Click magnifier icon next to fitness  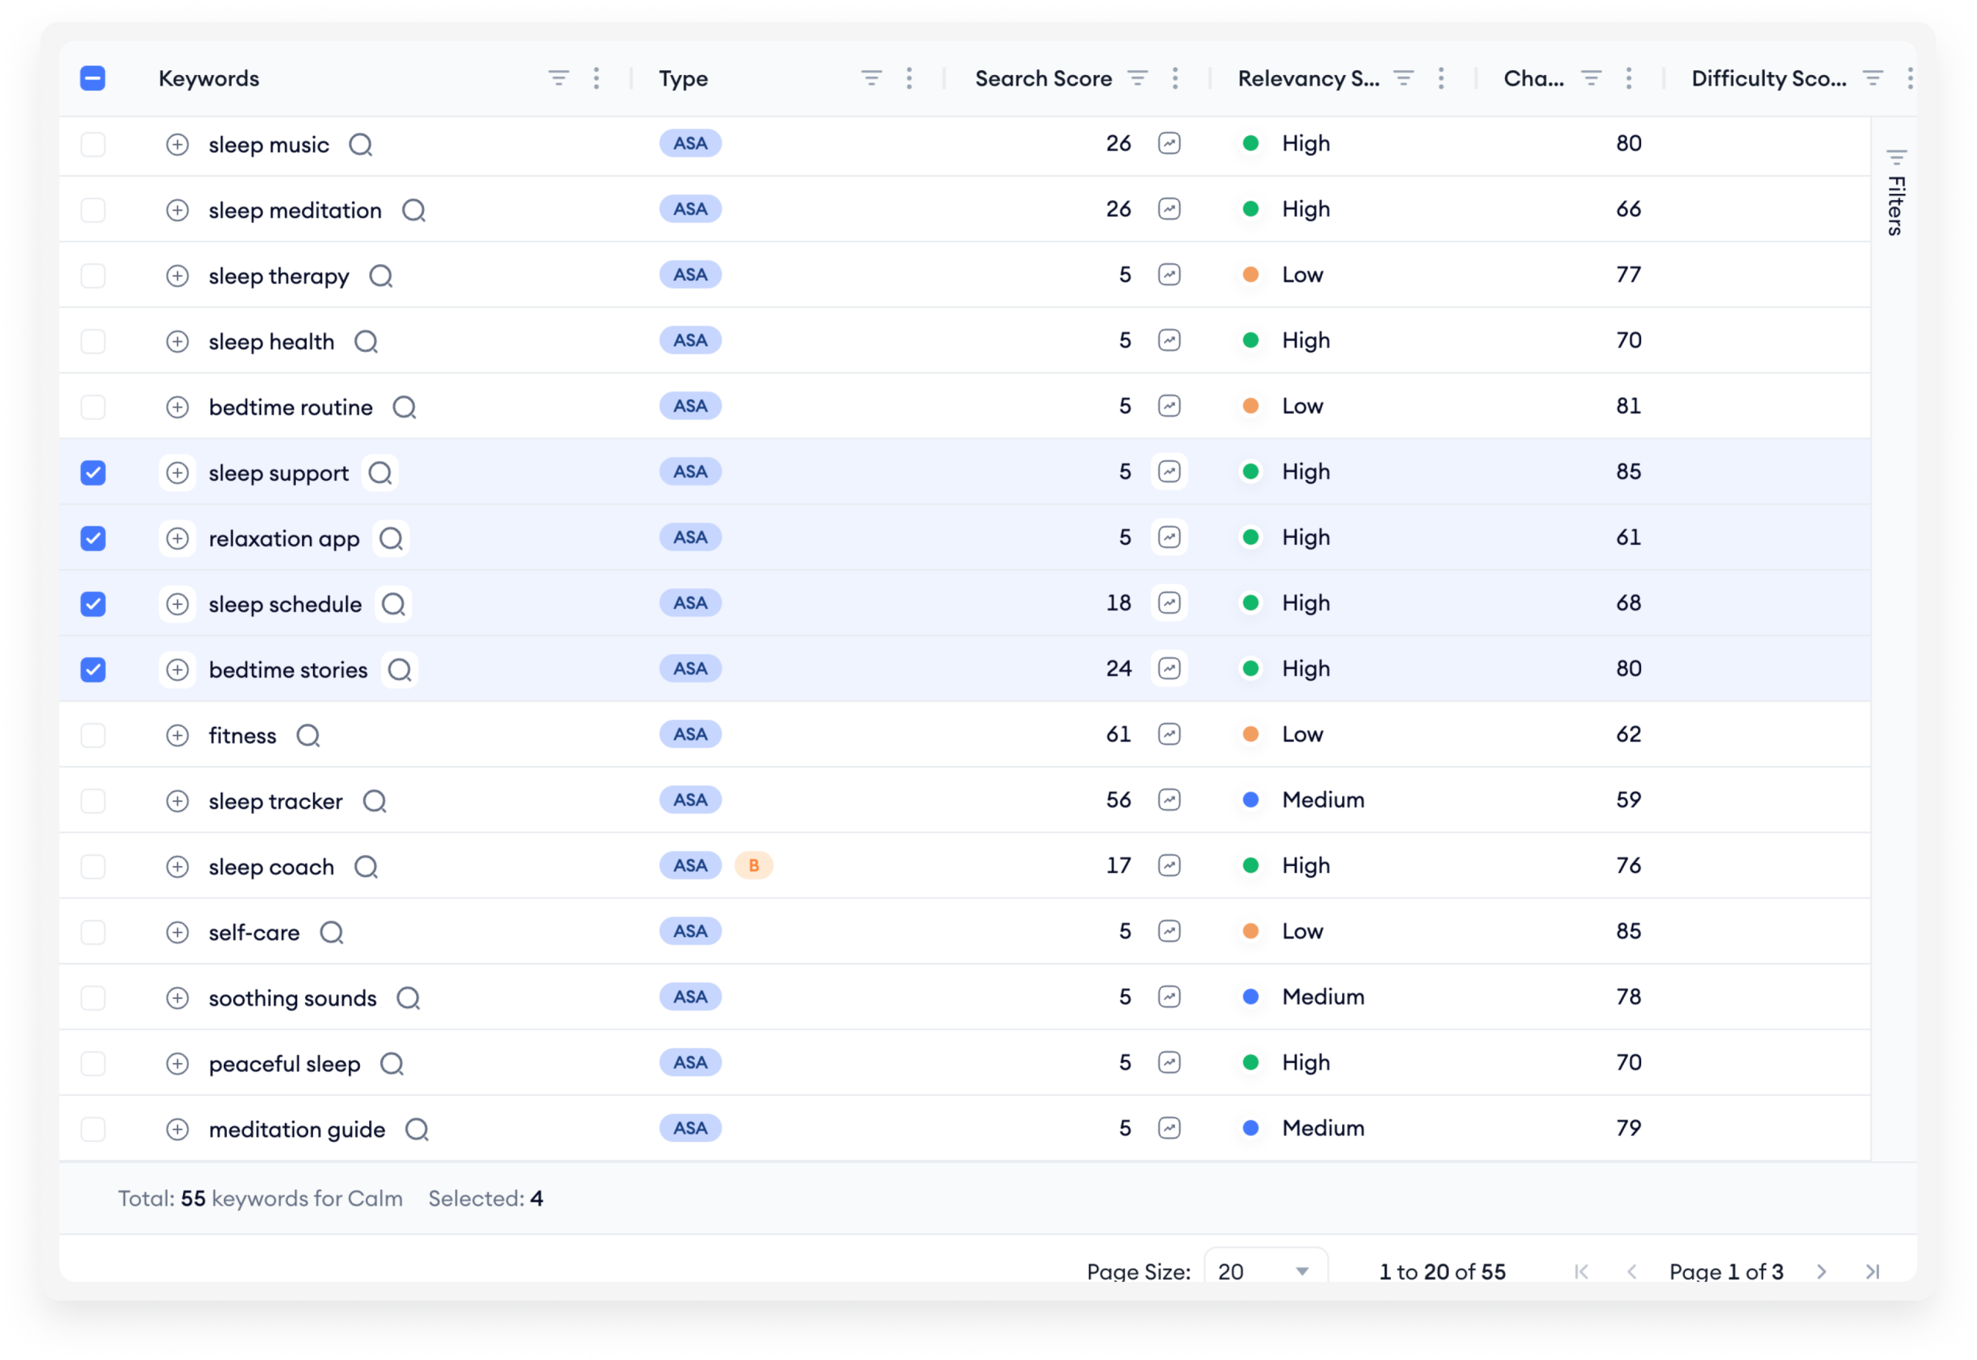coord(308,736)
